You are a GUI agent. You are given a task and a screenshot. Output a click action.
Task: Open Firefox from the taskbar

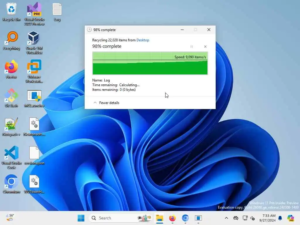172,218
